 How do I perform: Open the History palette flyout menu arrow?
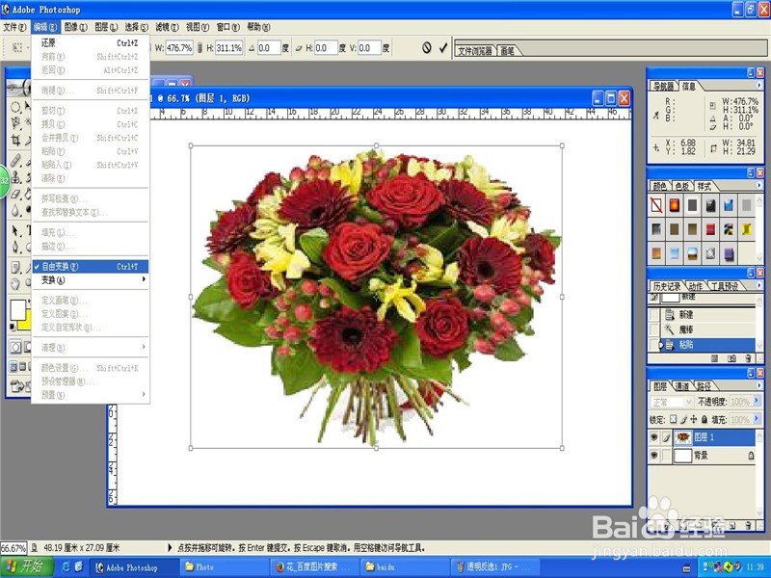pos(758,285)
